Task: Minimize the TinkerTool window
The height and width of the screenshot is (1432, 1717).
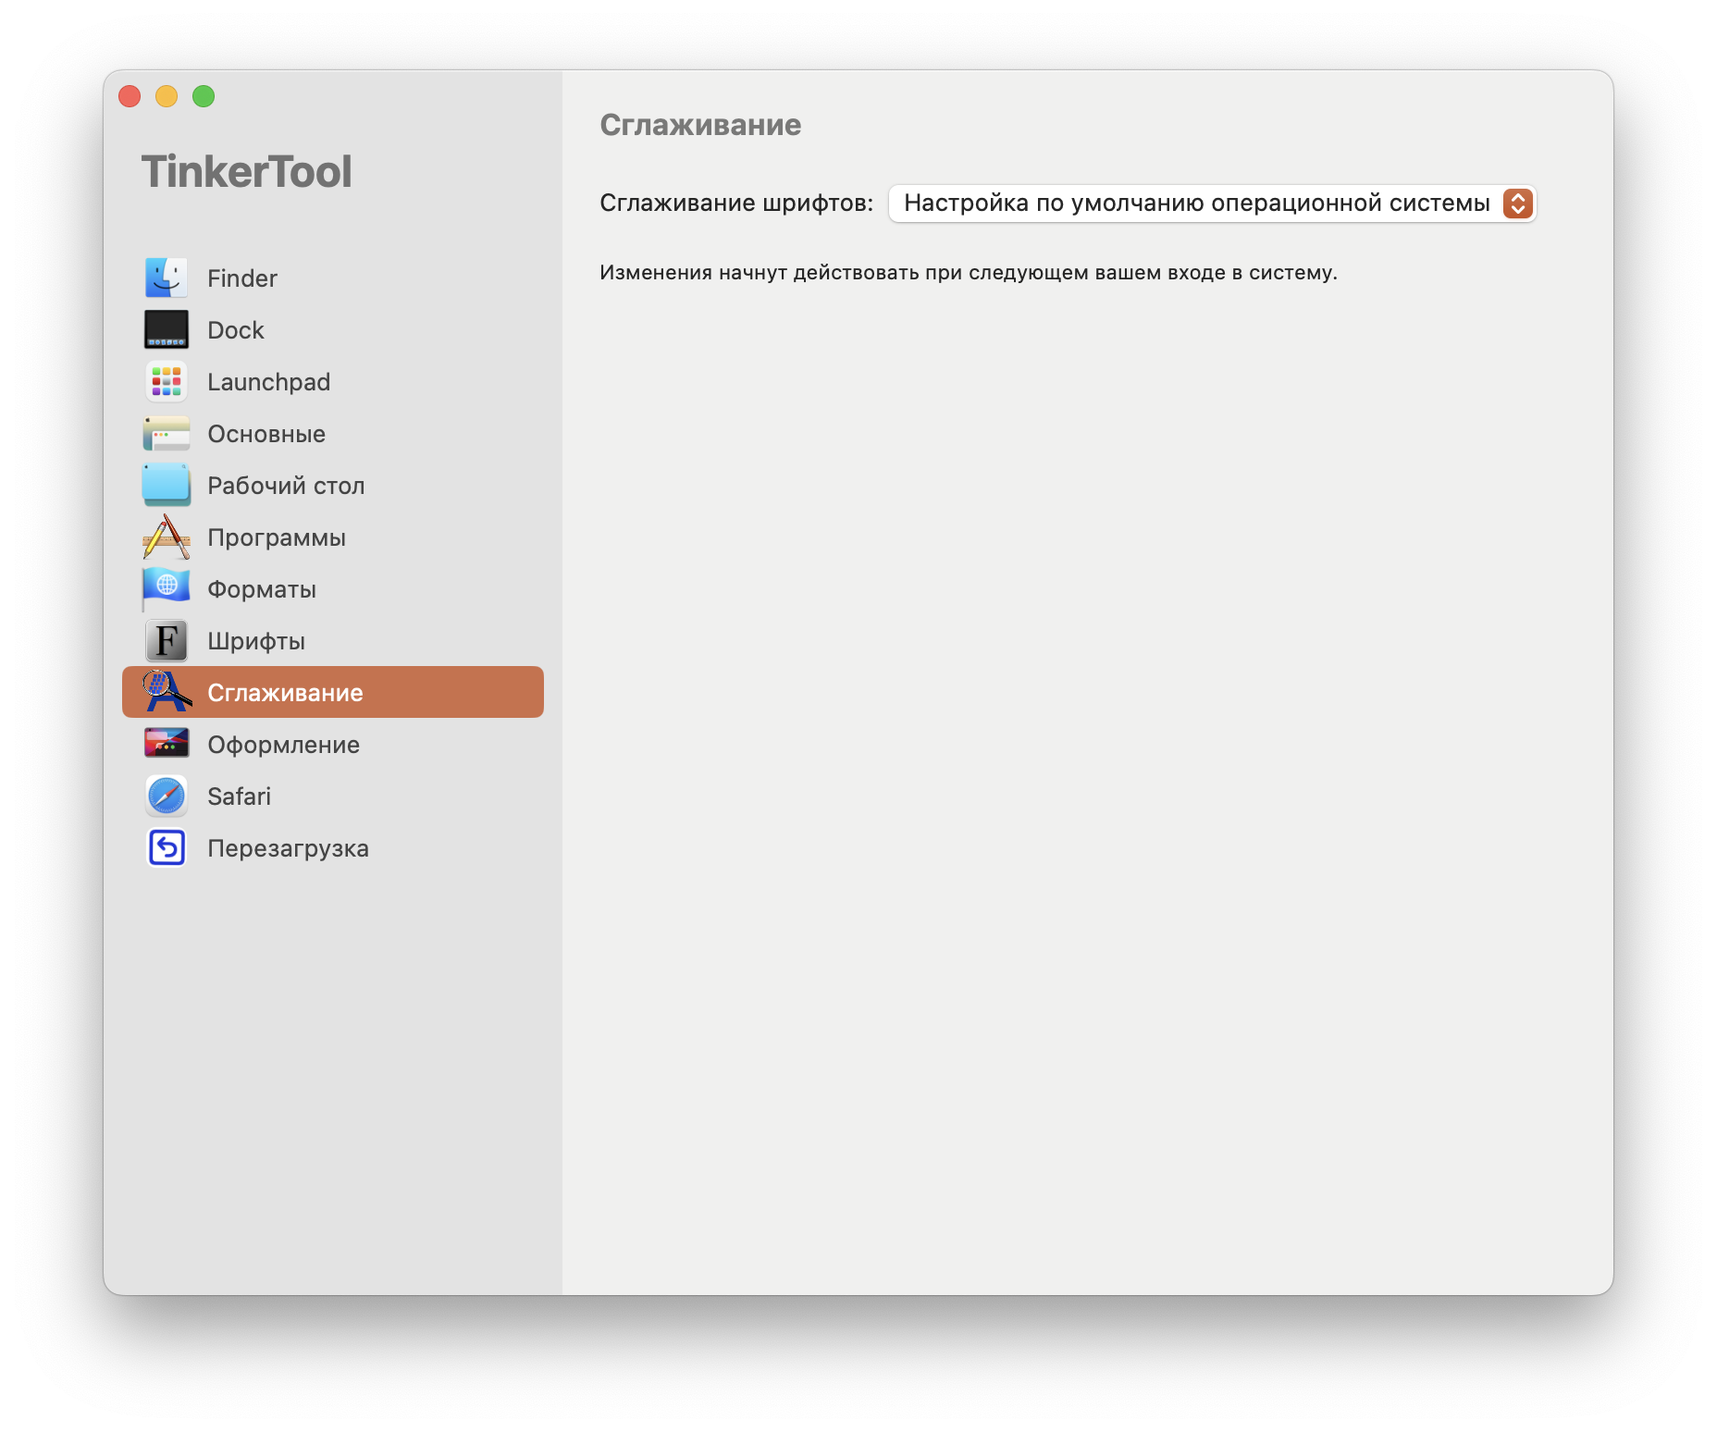Action: [167, 96]
